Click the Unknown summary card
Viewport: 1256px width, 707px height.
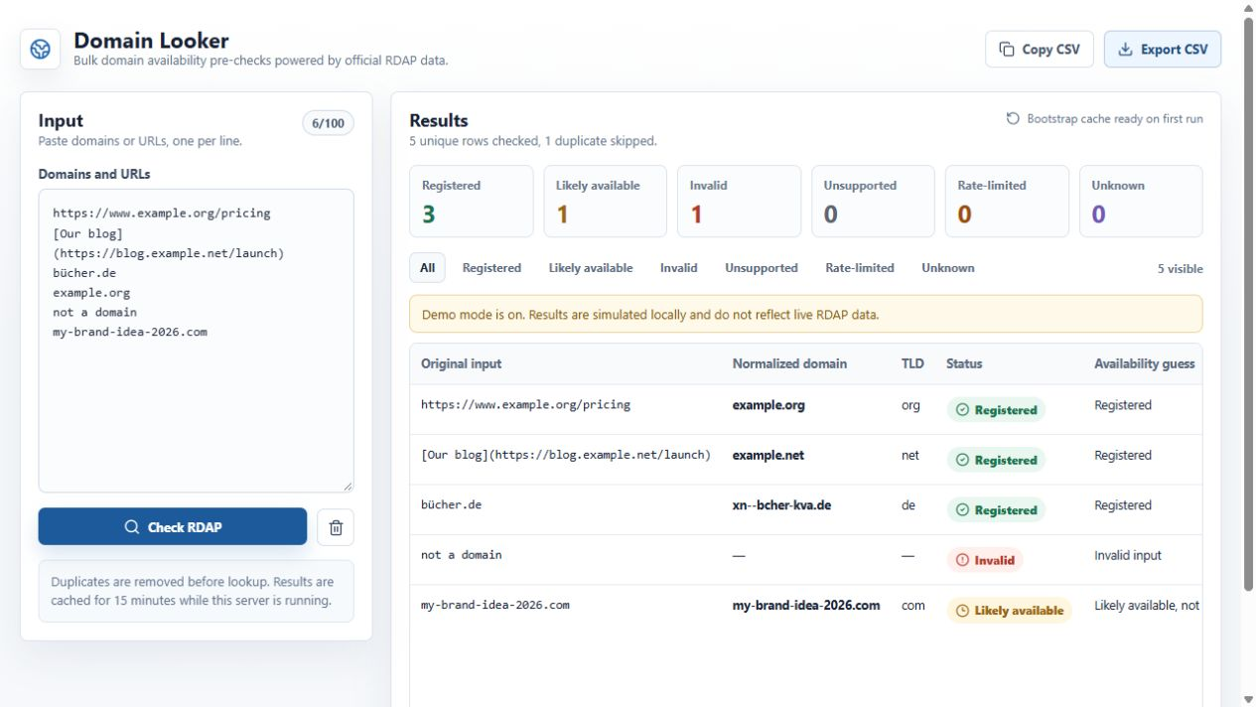[x=1141, y=202]
